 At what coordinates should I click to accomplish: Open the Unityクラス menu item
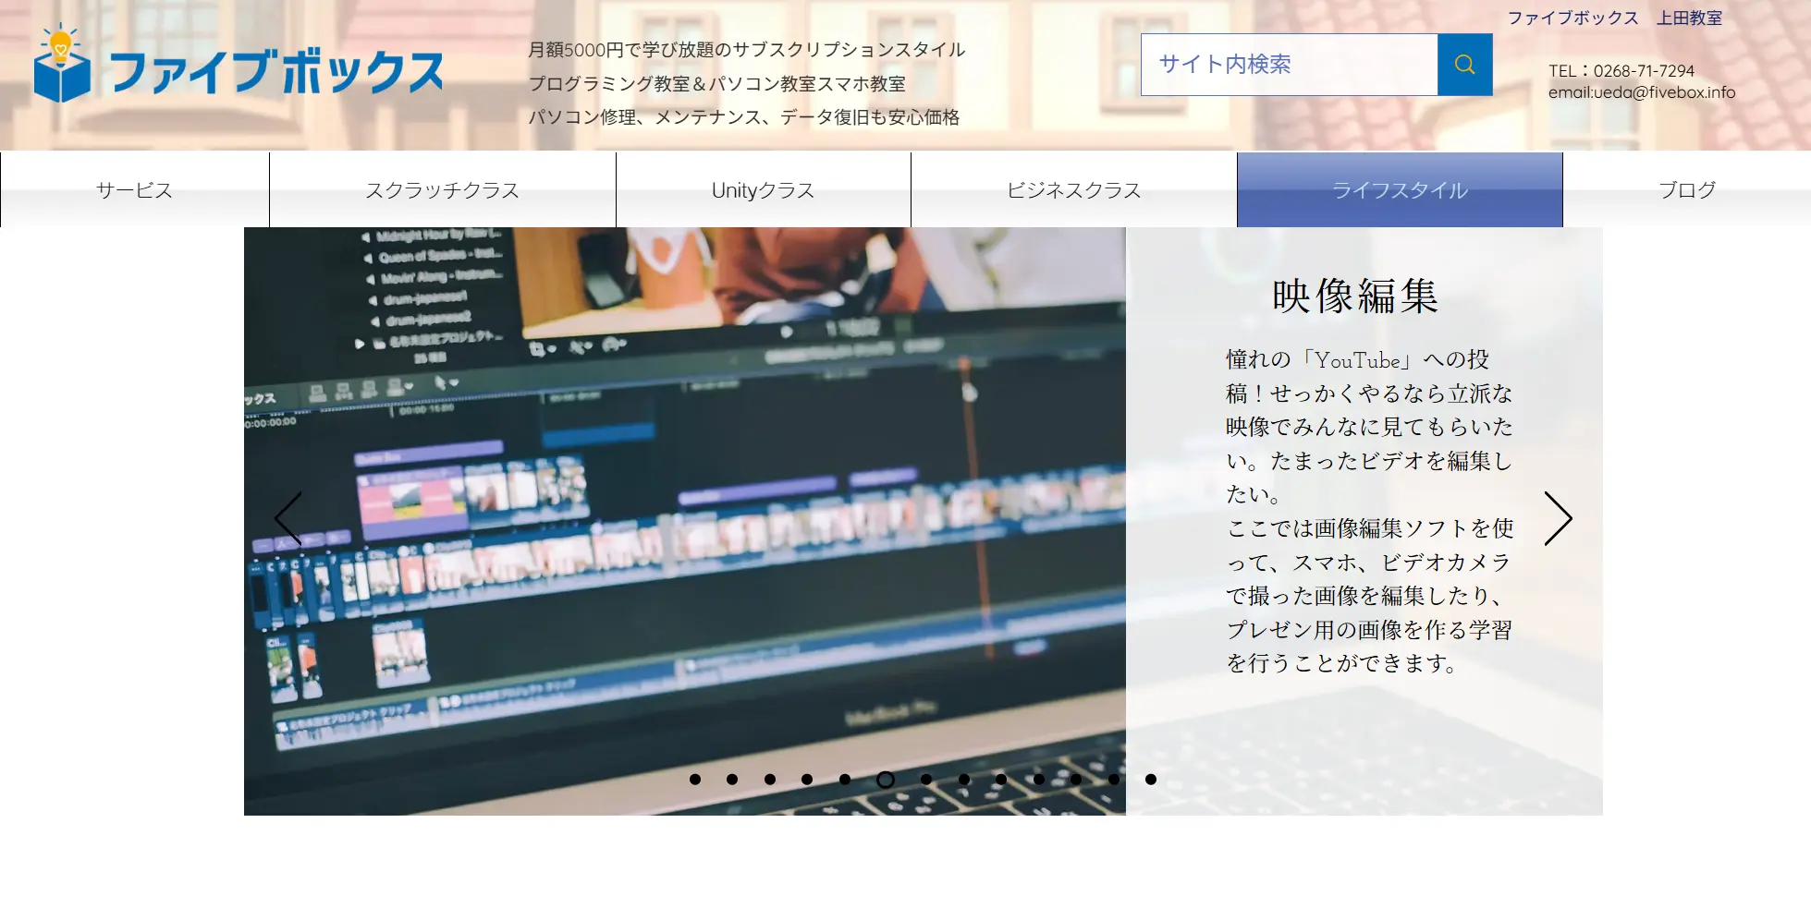764,190
